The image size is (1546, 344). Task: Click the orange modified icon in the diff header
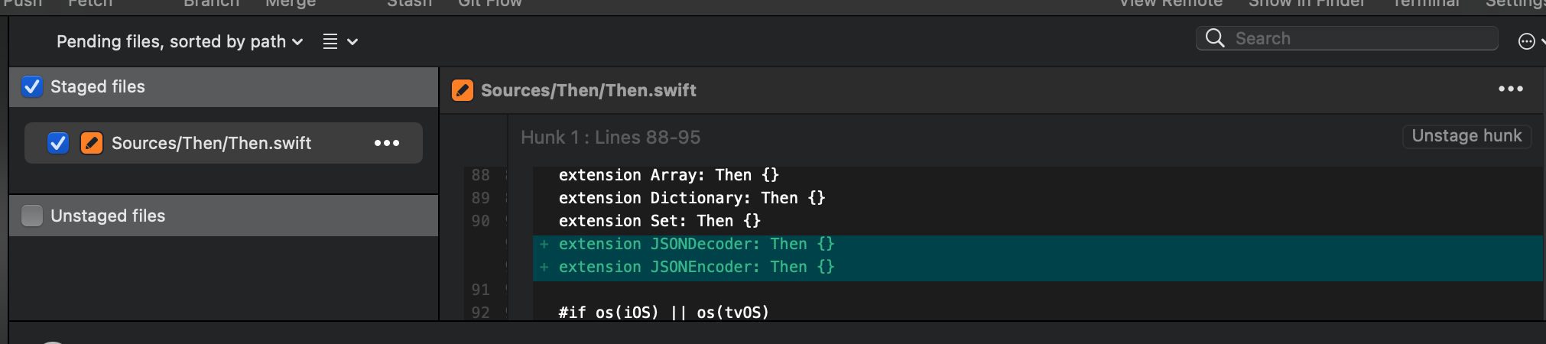[x=463, y=90]
